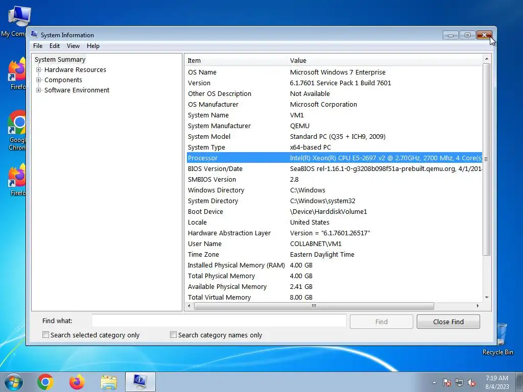Click the System Information taskbar button
Image resolution: width=523 pixels, height=392 pixels.
pyautogui.click(x=140, y=382)
